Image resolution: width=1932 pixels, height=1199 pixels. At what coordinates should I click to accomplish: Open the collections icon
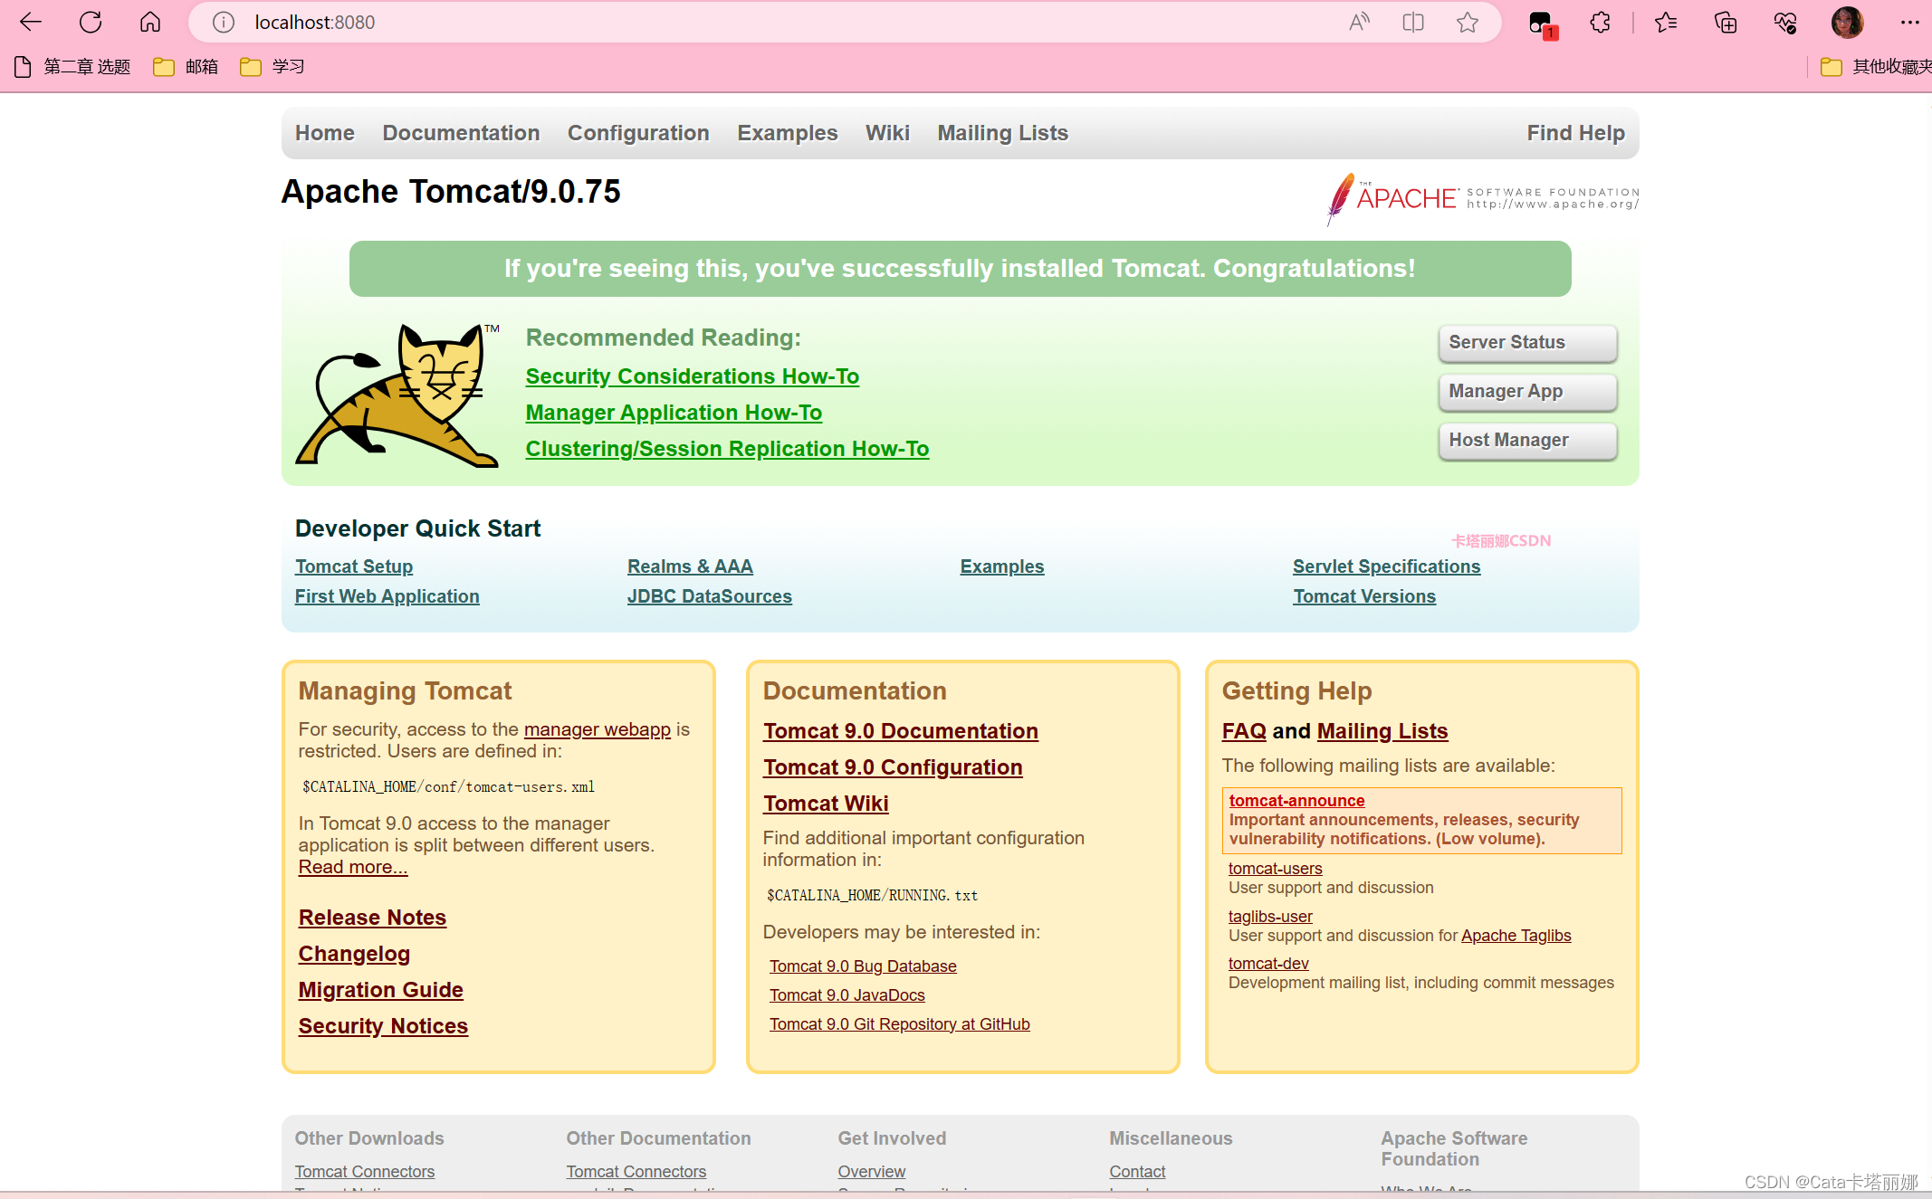click(x=1726, y=23)
